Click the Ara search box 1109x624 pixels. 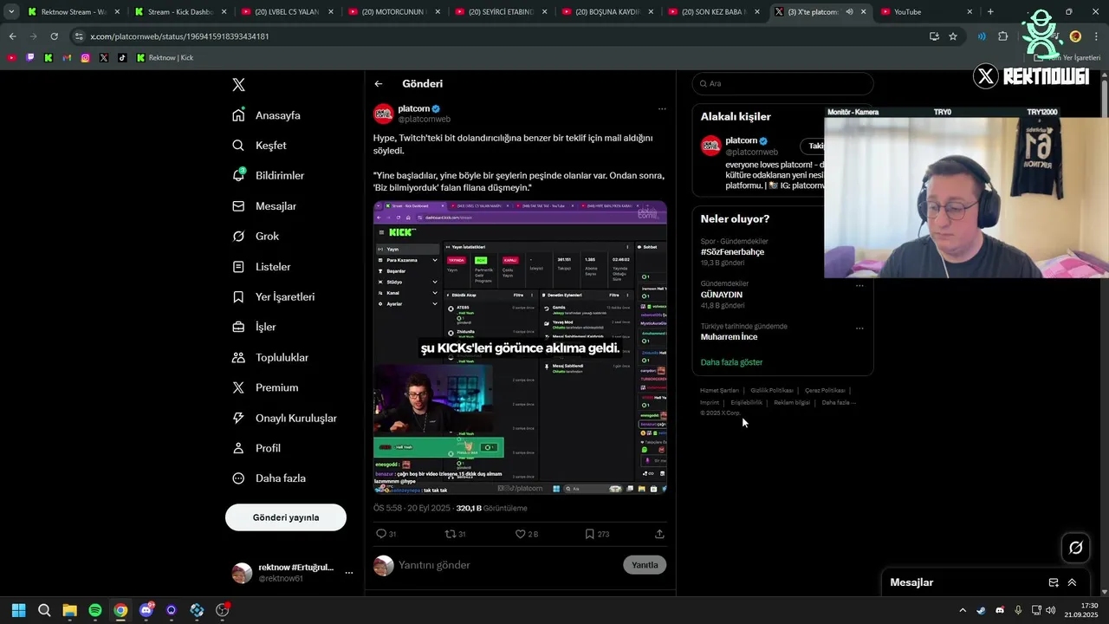point(782,84)
